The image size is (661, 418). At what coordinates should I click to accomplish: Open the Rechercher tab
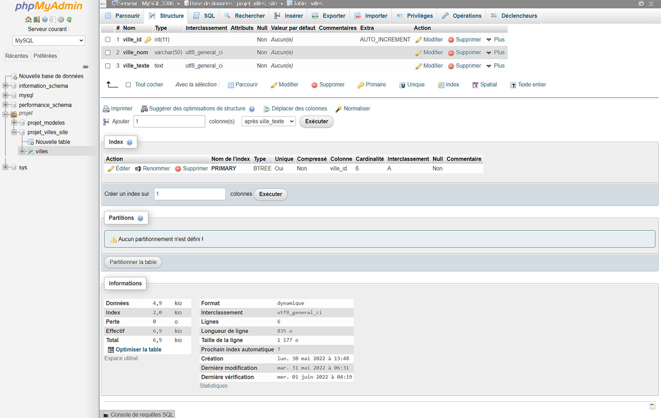click(x=244, y=16)
